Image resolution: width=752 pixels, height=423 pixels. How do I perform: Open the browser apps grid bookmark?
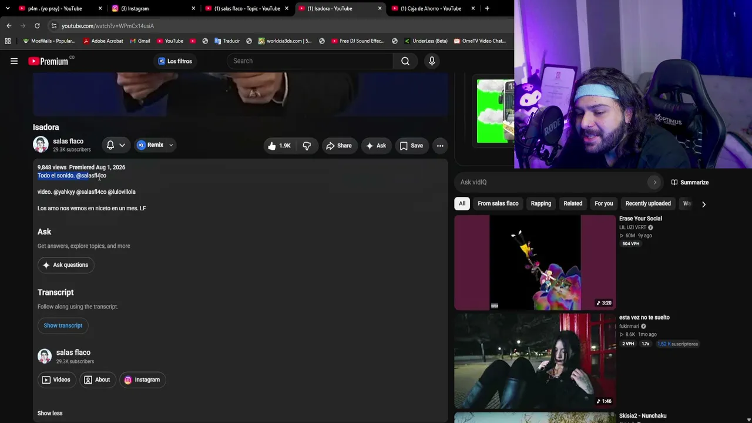pyautogui.click(x=8, y=41)
